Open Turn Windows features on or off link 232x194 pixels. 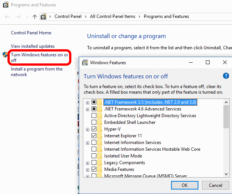click(x=39, y=57)
